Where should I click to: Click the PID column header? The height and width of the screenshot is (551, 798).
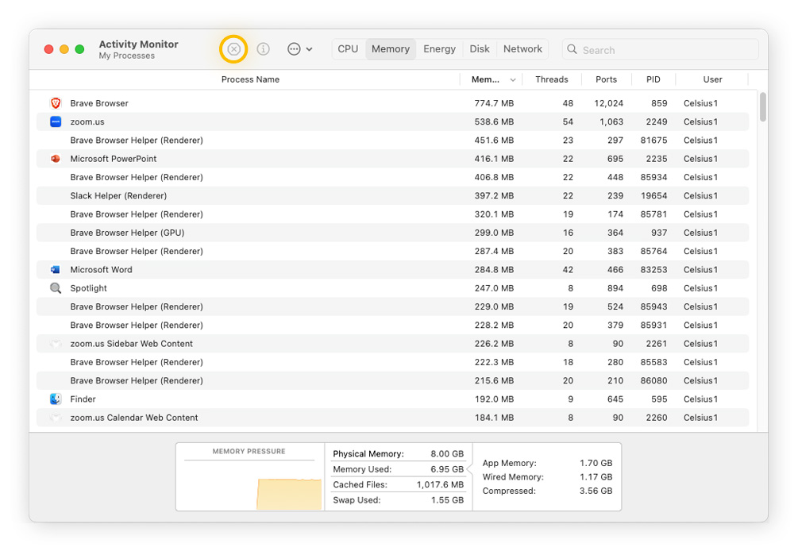[x=653, y=79]
